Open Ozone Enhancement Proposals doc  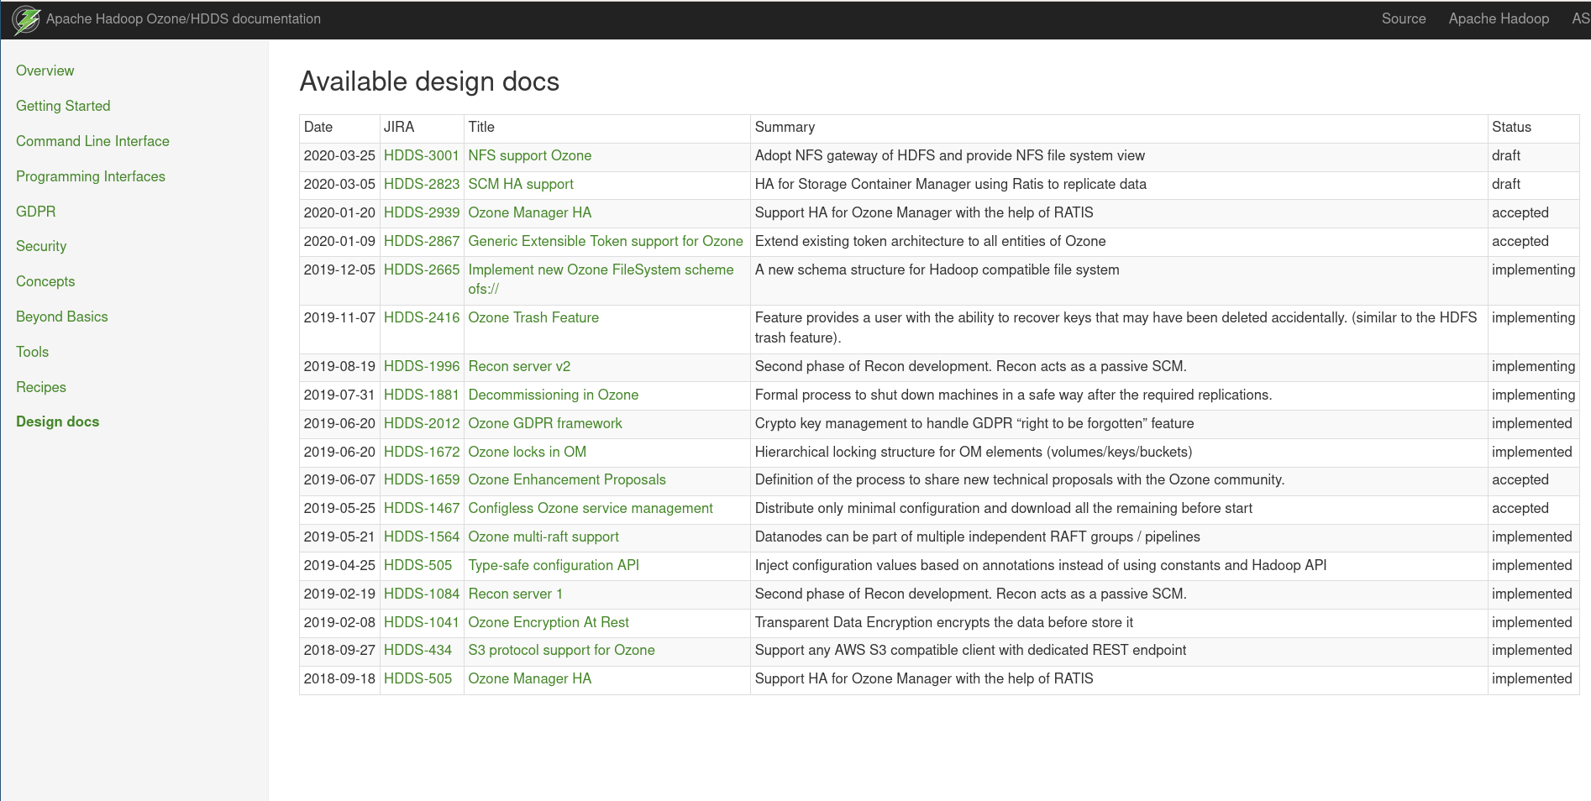(567, 479)
